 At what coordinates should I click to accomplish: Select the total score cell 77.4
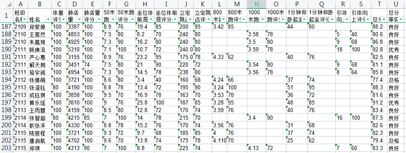click(379, 80)
